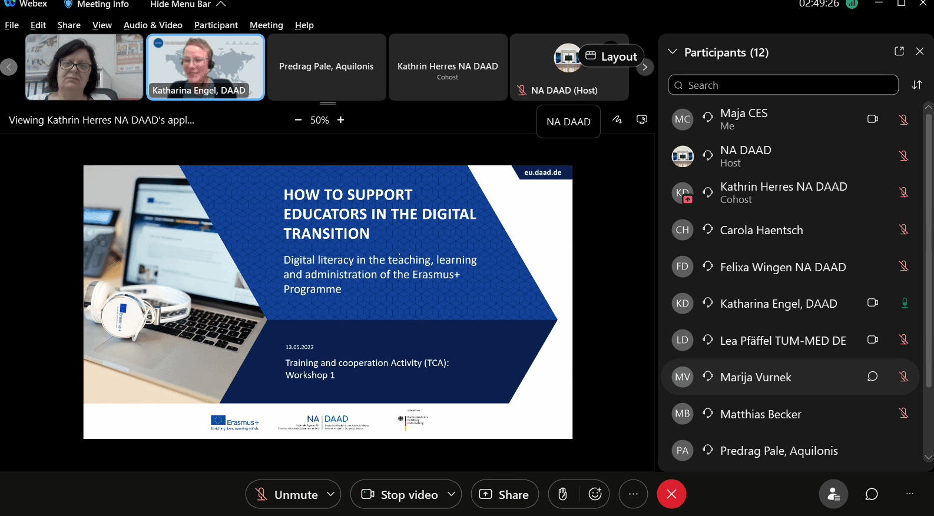The height and width of the screenshot is (516, 934).
Task: Open the Participant menu
Action: (216, 25)
